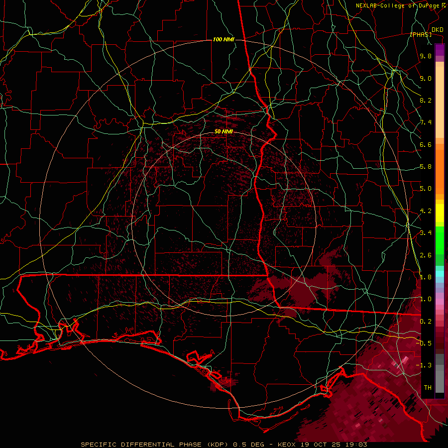Click the 0.2 value on the scale

point(426,322)
